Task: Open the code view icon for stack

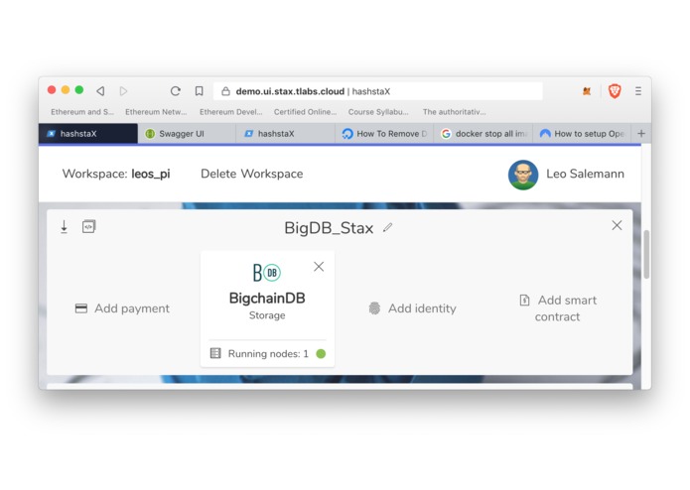Action: click(89, 226)
